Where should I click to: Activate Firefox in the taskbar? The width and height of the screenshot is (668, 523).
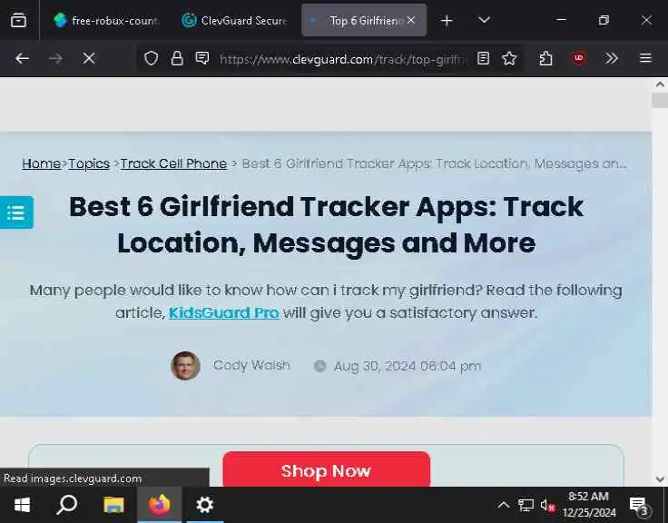[x=160, y=505]
